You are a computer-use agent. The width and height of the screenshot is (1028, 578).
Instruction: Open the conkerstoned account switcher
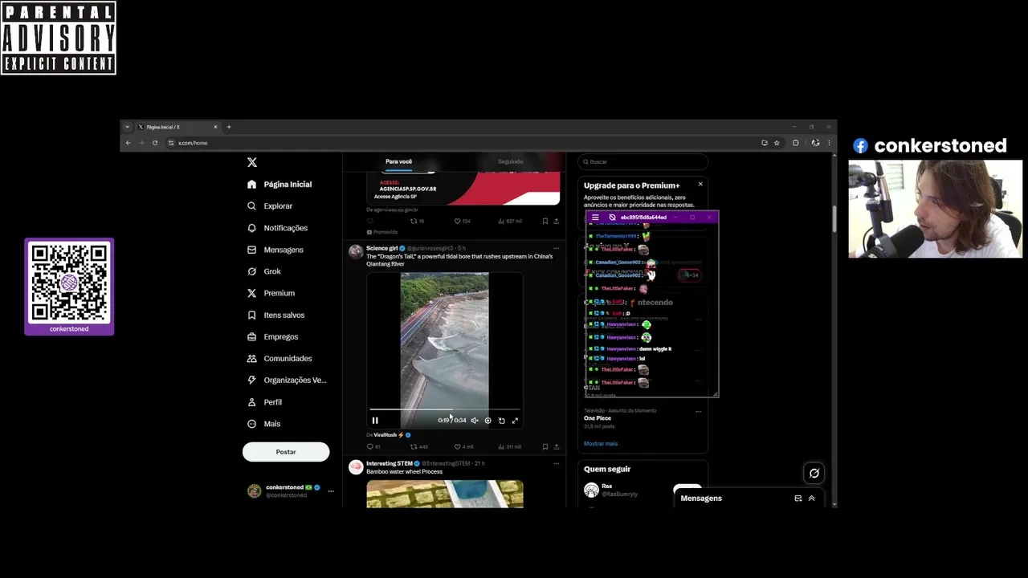(290, 490)
